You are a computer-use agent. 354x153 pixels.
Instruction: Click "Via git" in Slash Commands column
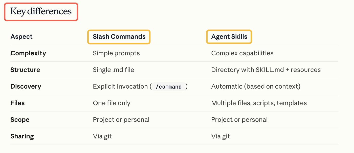point(102,136)
